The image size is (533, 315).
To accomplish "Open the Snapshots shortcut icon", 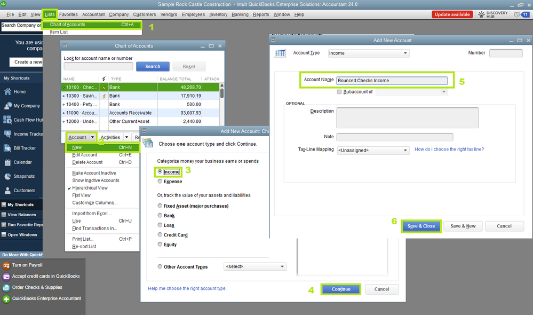I will point(7,176).
